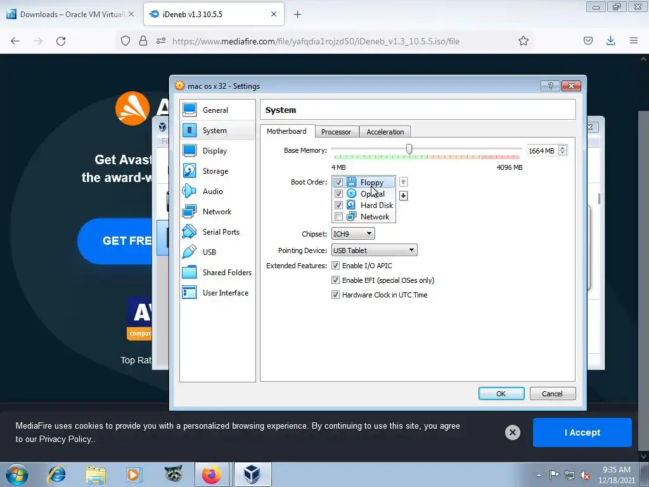Open User Interface settings icon

(x=190, y=292)
